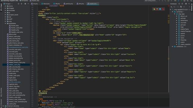Screen dimensions: 193x108
Task: Select users_session table in Database
Action: pyautogui.click(x=185, y=44)
